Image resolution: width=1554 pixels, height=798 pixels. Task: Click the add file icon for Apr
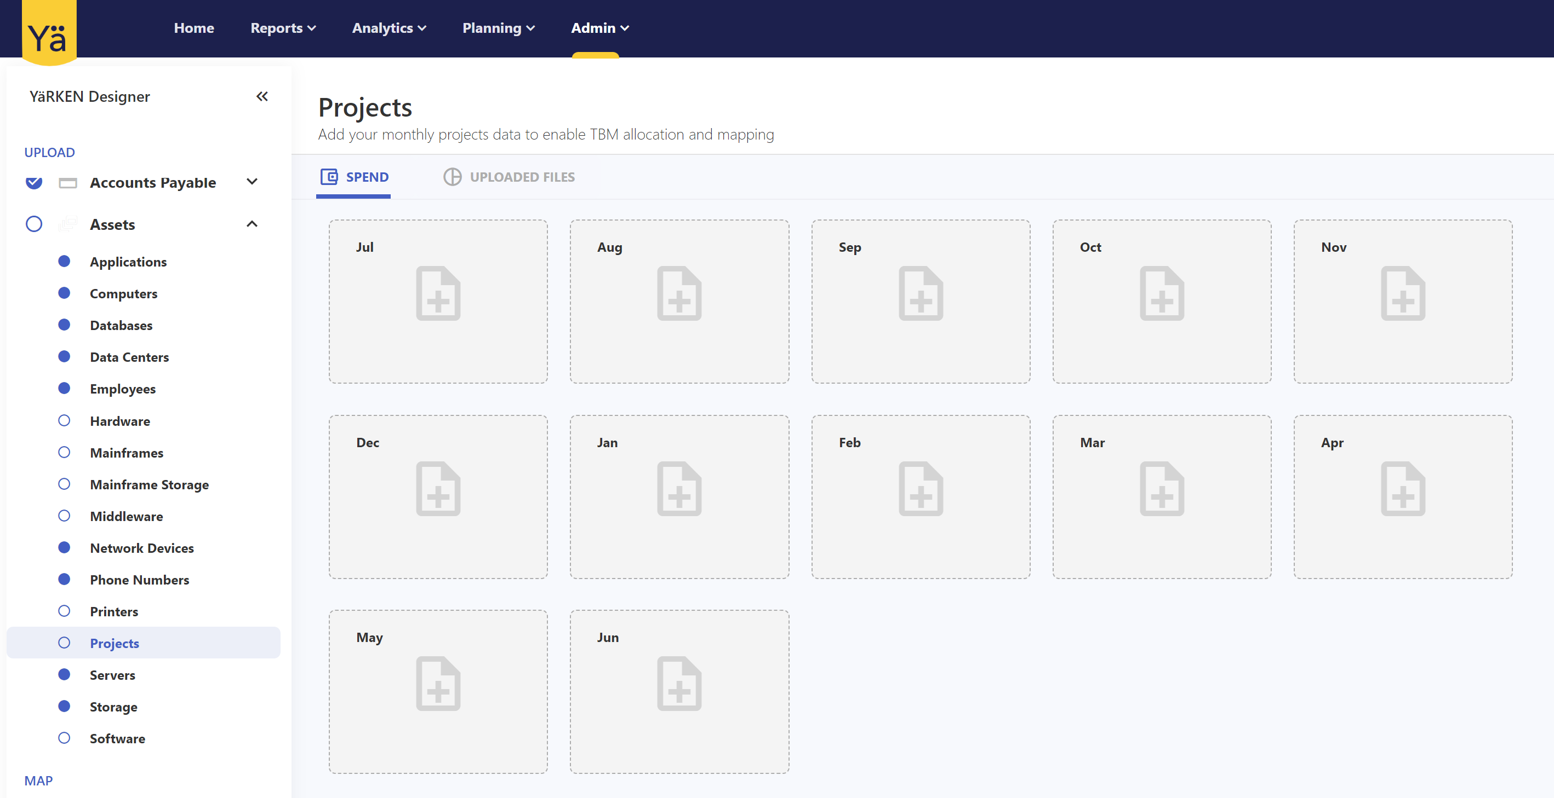coord(1403,488)
